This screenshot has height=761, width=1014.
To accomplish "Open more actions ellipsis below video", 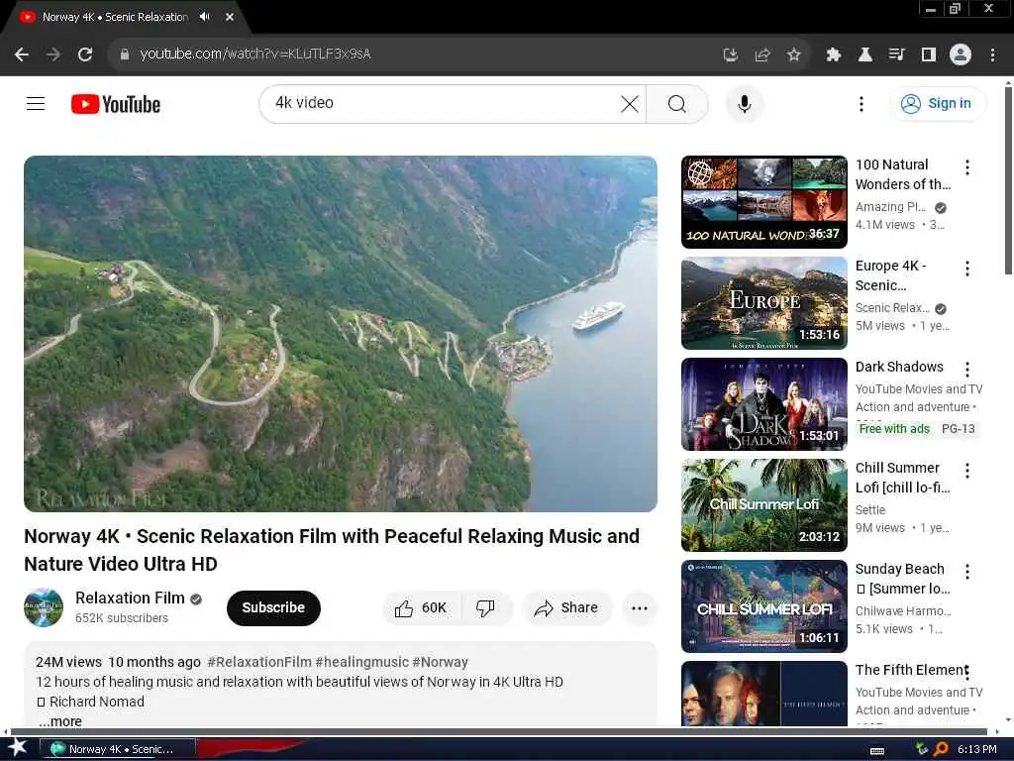I will pos(639,607).
